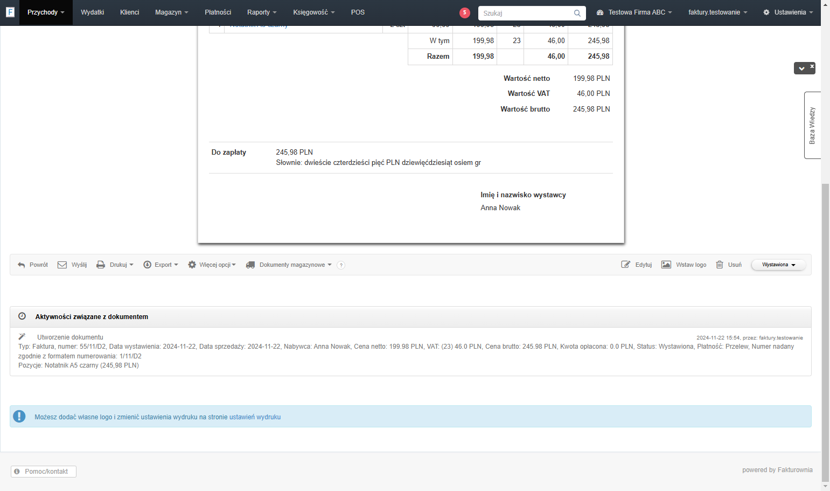The height and width of the screenshot is (491, 830).
Task: Click the Pomoc/kontakt button
Action: click(x=44, y=472)
